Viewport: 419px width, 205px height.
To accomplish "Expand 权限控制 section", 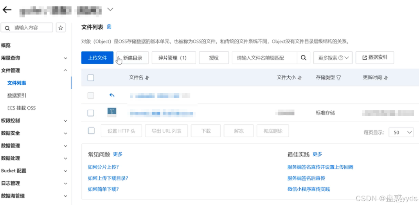I will [x=65, y=121].
